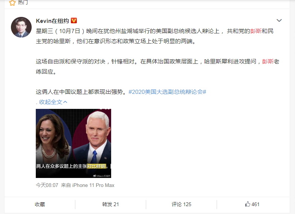The image size is (295, 214).
Task: Click the star icon beside 热门
Action: coord(12,3)
